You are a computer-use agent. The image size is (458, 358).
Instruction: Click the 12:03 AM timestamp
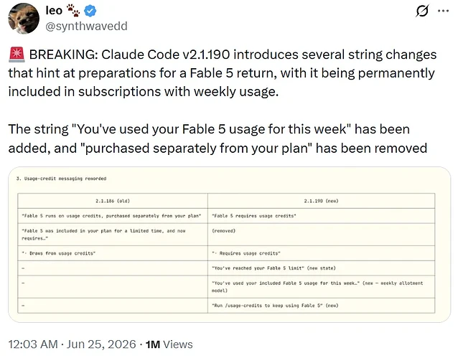tap(33, 344)
